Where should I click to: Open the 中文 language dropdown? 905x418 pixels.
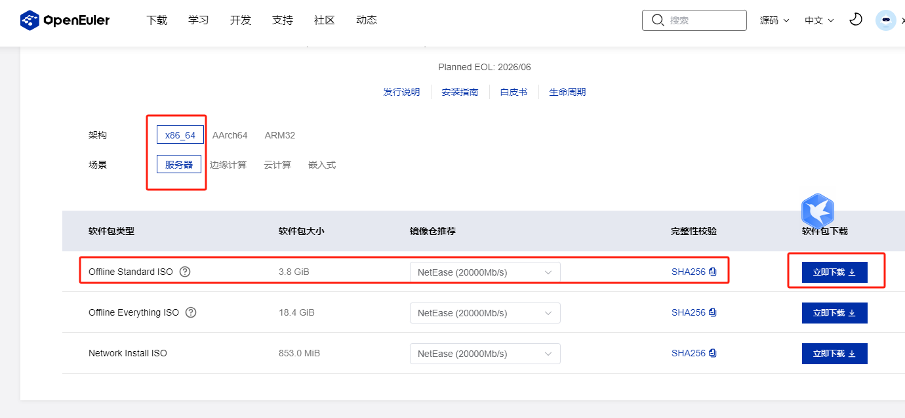click(819, 20)
